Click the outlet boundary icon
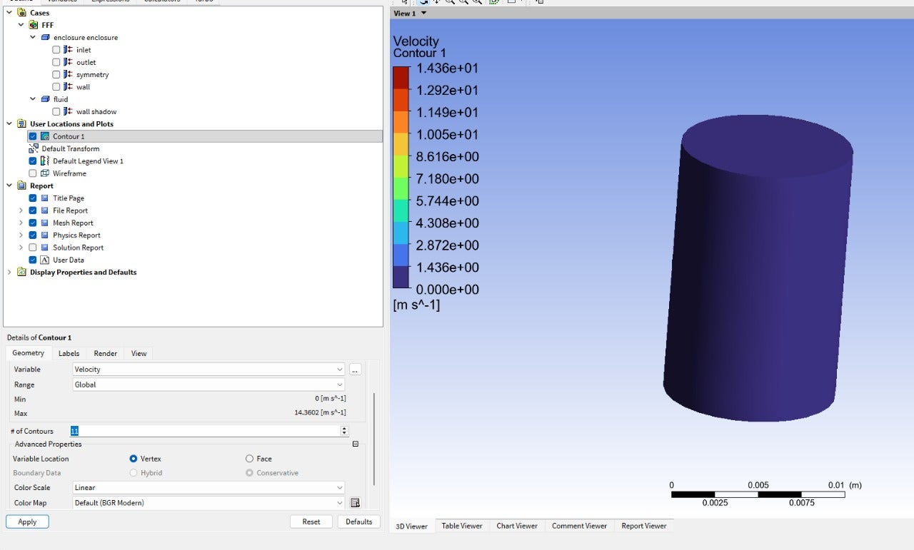914x550 pixels. tap(68, 62)
